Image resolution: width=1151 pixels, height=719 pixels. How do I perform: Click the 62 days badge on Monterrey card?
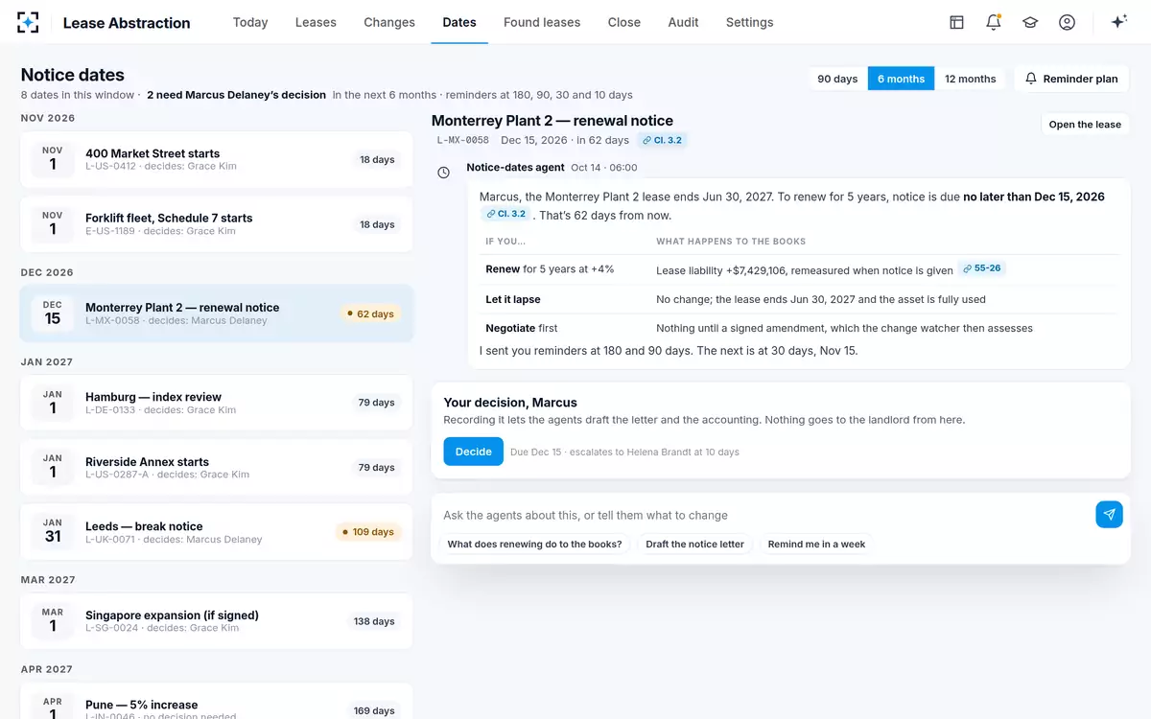[x=369, y=313]
